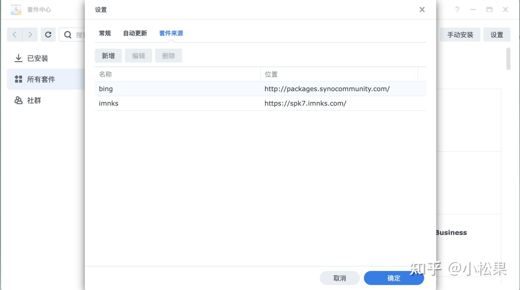Image resolution: width=520 pixels, height=290 pixels.
Task: Switch to the 自动更新 tab
Action: (x=135, y=33)
